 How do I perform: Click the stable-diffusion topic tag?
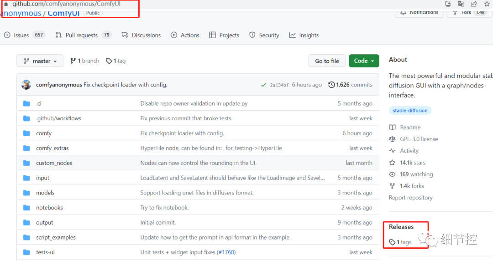[x=410, y=110]
